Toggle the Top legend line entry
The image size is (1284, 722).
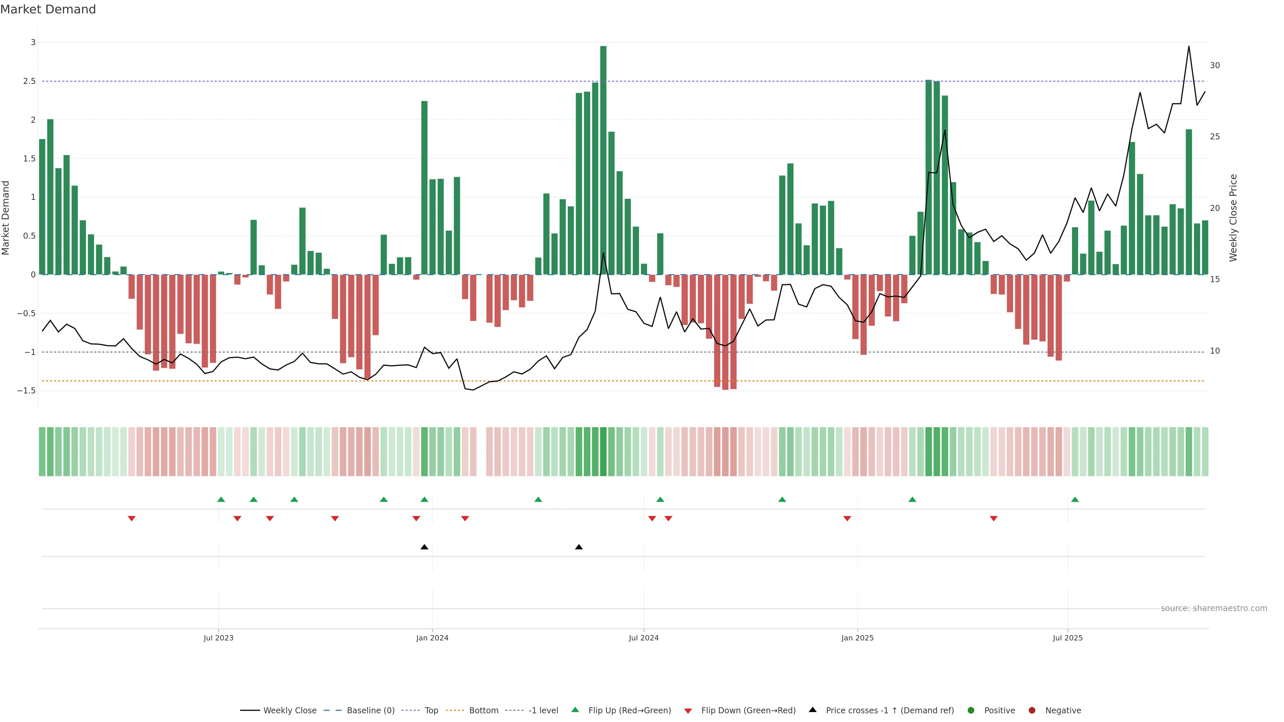point(431,710)
